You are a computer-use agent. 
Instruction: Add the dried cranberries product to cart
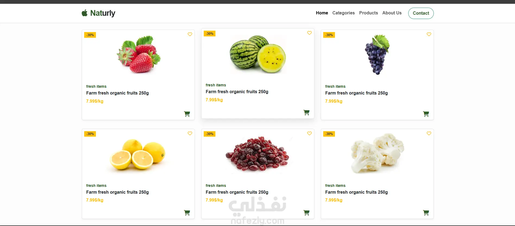click(x=306, y=213)
